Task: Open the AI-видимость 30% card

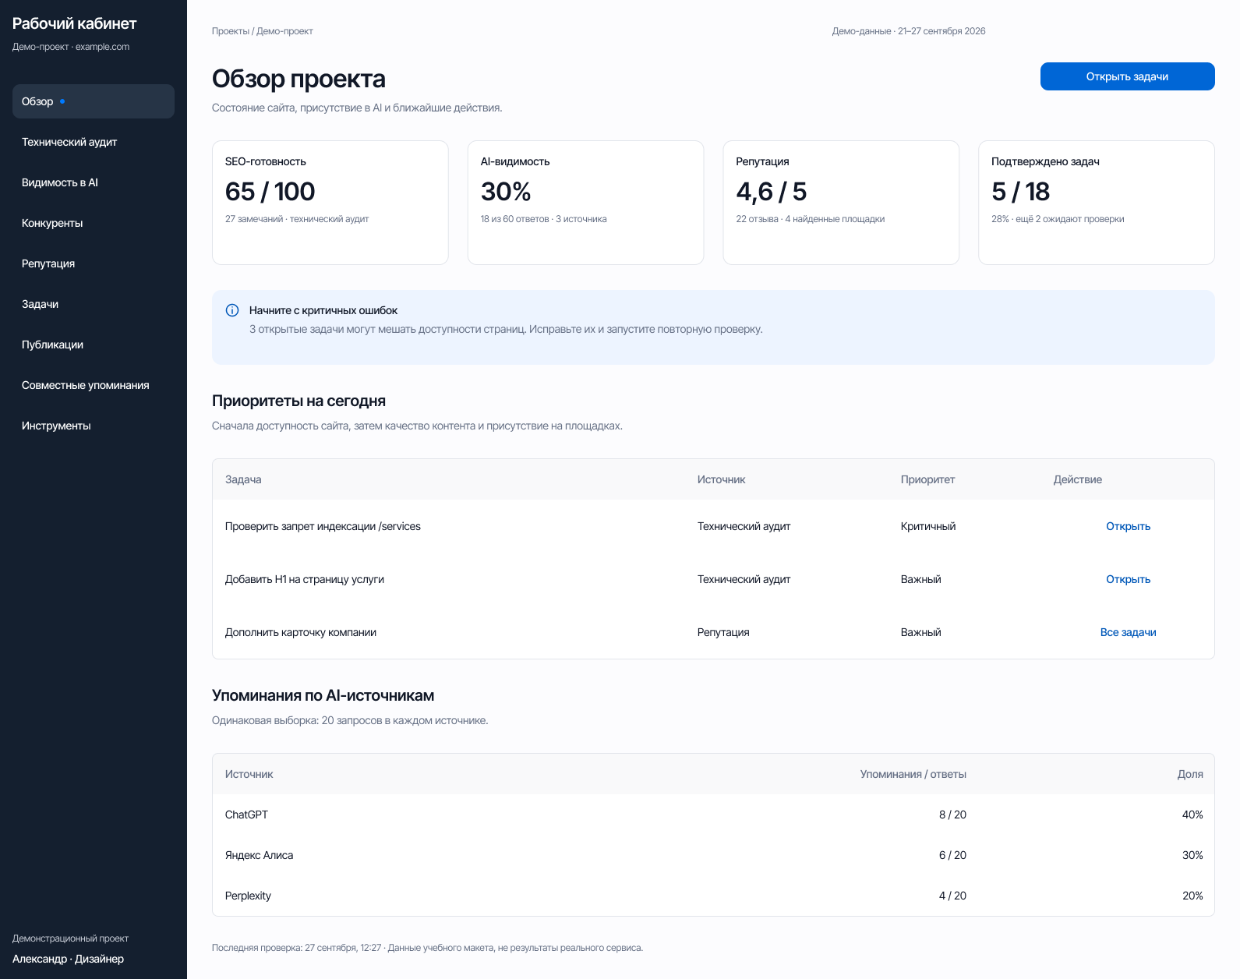Action: coord(585,203)
